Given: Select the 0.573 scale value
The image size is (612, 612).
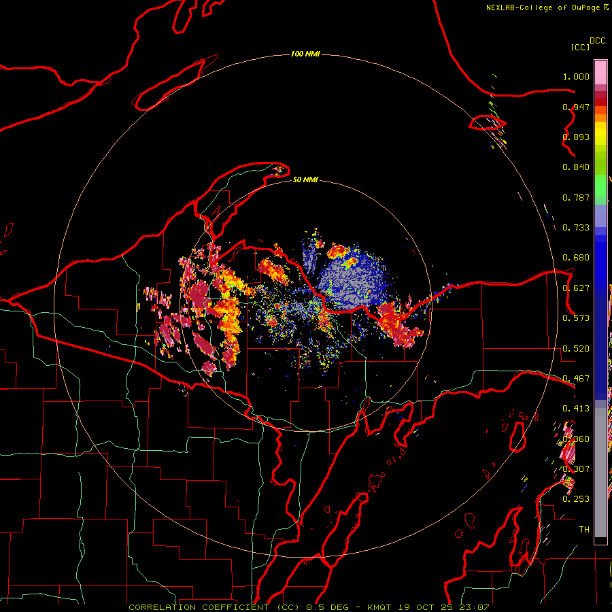Looking at the screenshot, I should [576, 318].
